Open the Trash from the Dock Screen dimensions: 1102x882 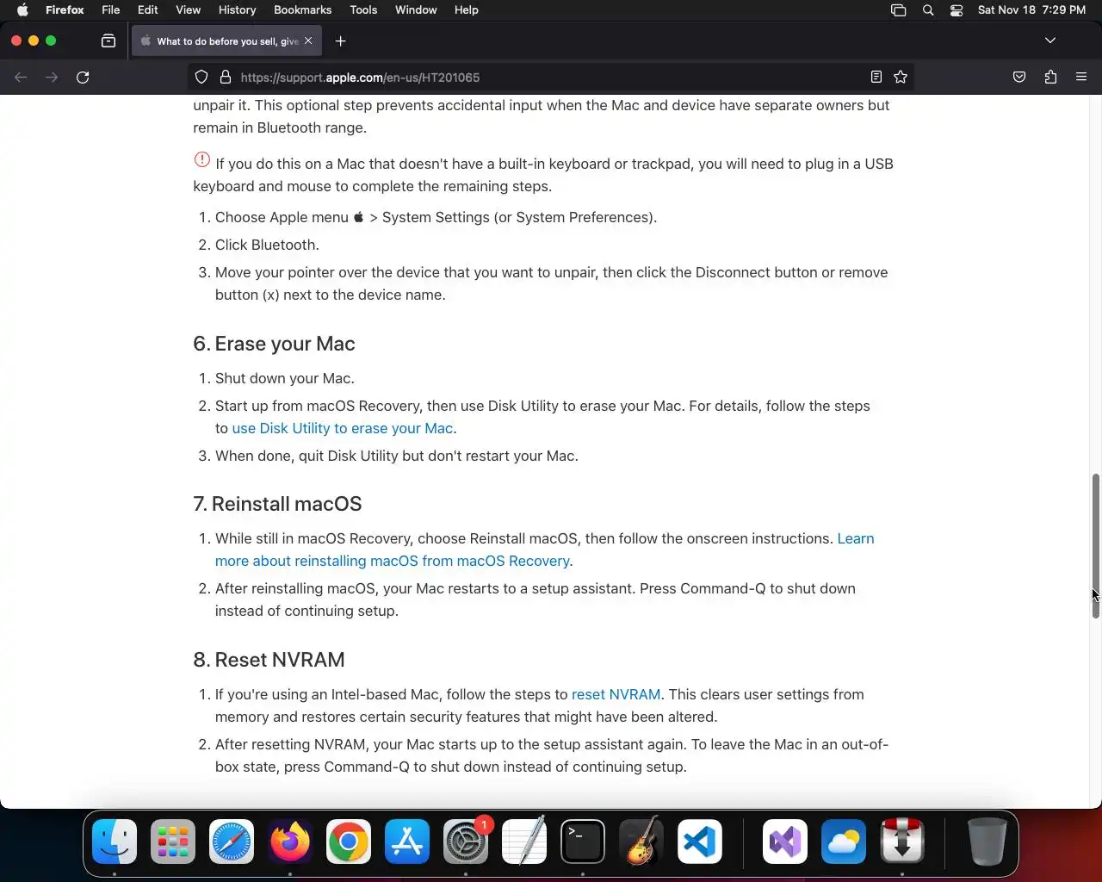(987, 842)
